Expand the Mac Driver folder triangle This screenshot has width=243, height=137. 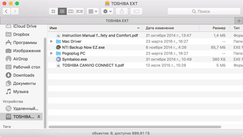tap(52, 41)
